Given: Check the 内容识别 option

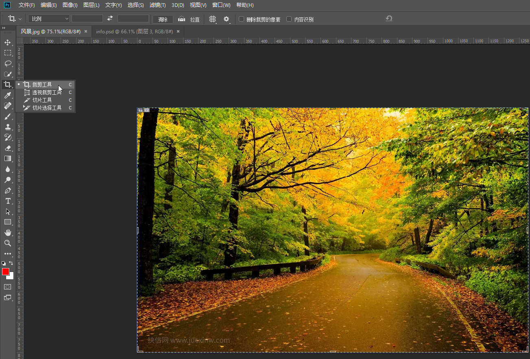Looking at the screenshot, I should click(x=289, y=19).
